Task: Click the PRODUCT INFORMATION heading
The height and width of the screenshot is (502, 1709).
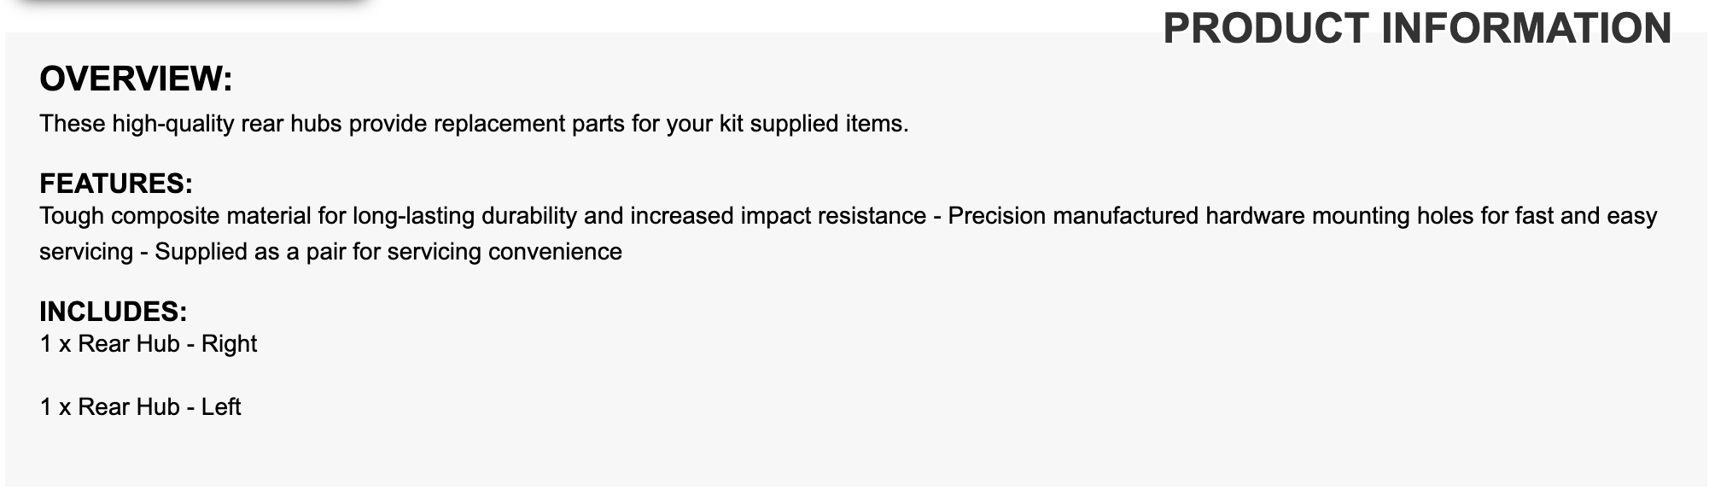Action: (x=1416, y=28)
